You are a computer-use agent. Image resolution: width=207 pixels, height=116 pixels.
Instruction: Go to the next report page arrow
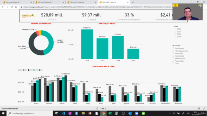tap(109, 109)
